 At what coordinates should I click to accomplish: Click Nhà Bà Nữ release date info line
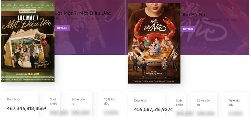point(209,20)
